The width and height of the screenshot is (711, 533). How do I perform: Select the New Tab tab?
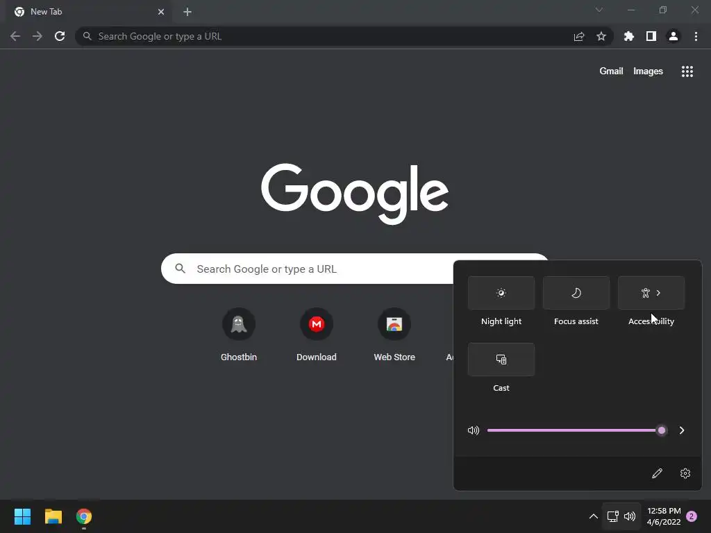(x=88, y=12)
